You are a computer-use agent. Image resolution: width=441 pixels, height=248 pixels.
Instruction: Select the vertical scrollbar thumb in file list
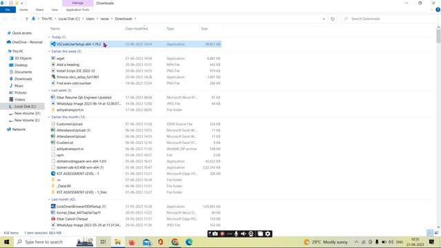pyautogui.click(x=438, y=37)
